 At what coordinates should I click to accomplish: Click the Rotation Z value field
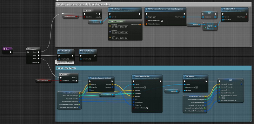125,32
